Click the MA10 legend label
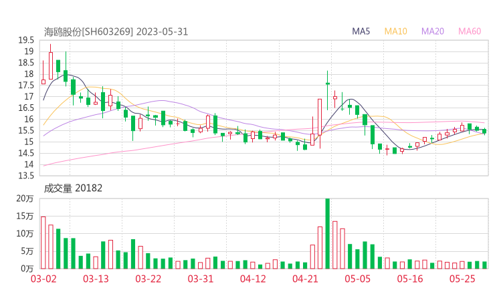The width and height of the screenshot is (495, 294). point(395,31)
